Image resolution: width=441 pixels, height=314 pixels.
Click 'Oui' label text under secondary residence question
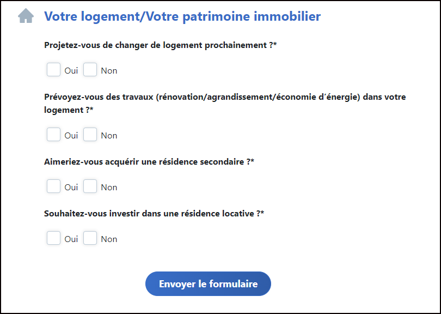coord(71,188)
